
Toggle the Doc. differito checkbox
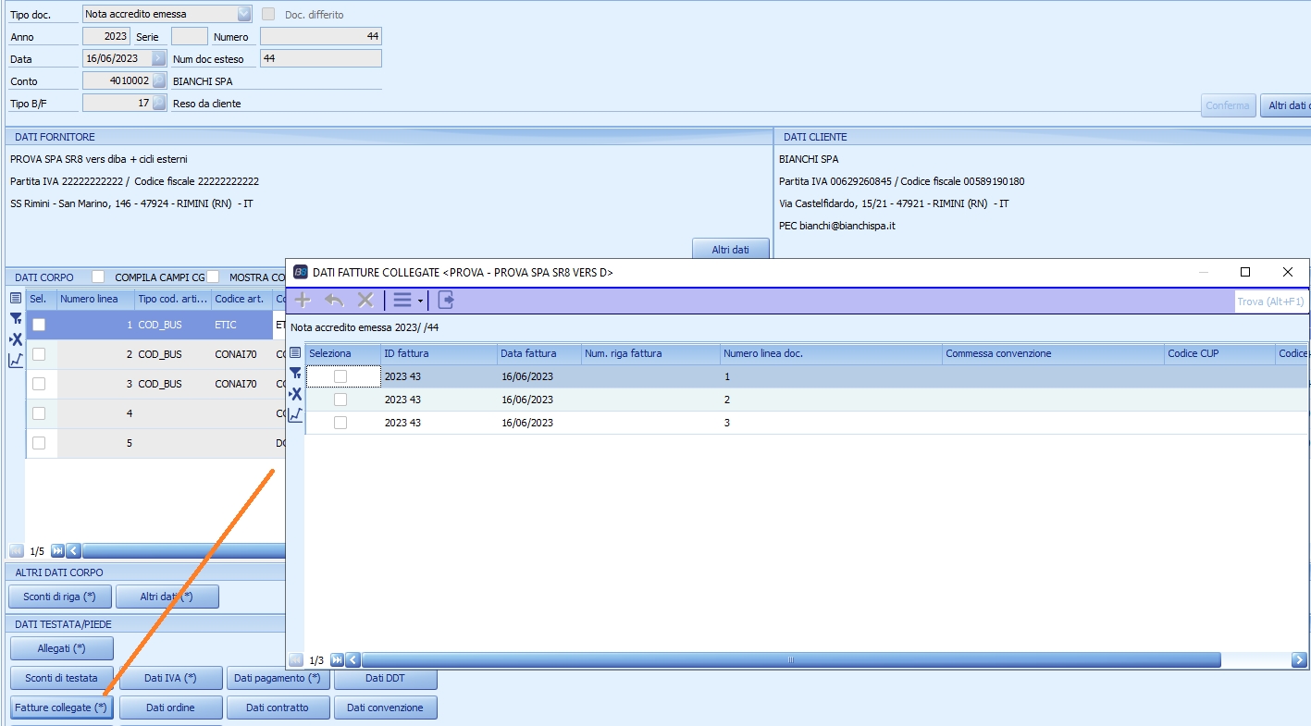[269, 14]
